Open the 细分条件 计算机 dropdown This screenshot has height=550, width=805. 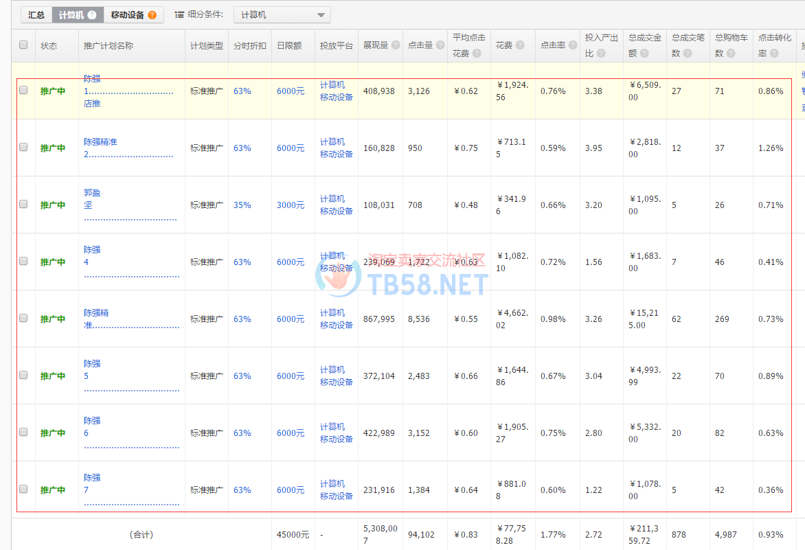click(x=282, y=15)
